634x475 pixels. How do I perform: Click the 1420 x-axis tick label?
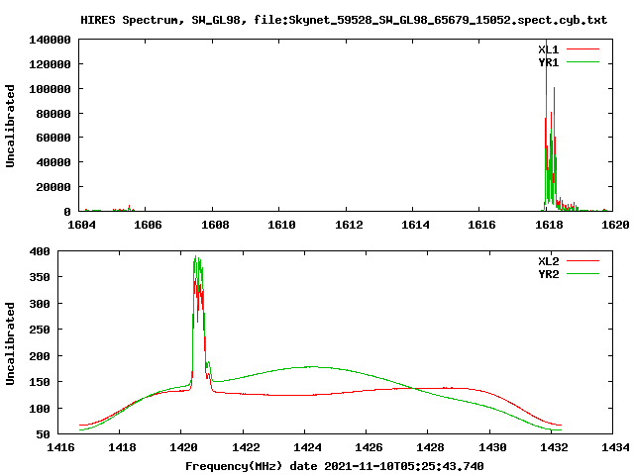(183, 447)
